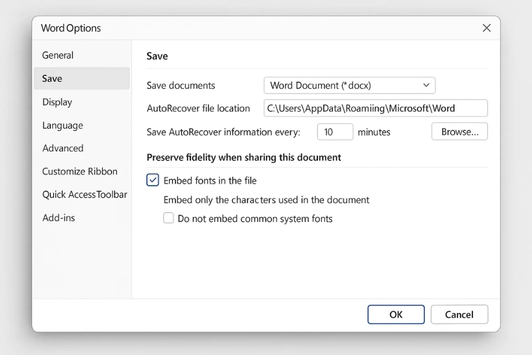532x355 pixels.
Task: Open the General options category
Action: pos(58,55)
